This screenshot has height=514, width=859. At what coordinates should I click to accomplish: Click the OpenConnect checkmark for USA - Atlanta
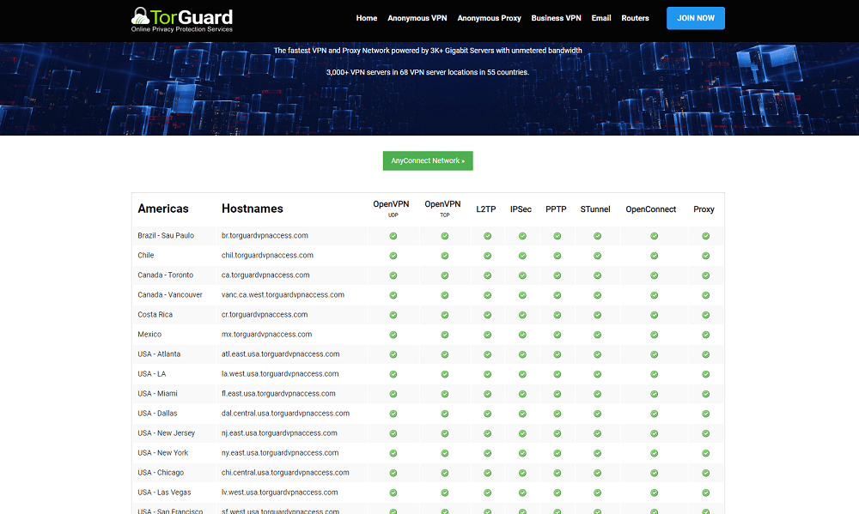click(x=654, y=354)
